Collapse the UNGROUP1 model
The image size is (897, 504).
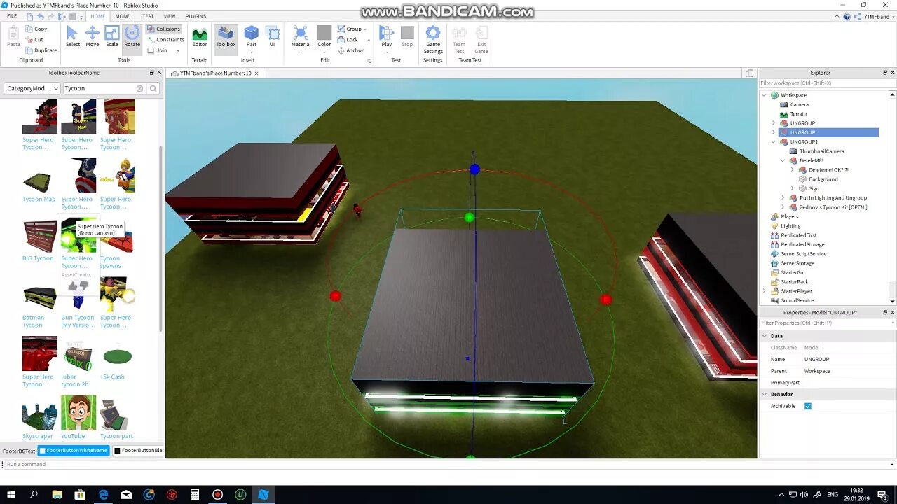(774, 141)
